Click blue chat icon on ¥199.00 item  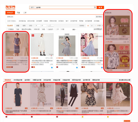click(x=77, y=67)
